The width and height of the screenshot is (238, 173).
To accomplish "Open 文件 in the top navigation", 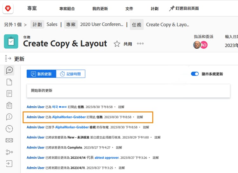I will coord(129,9).
